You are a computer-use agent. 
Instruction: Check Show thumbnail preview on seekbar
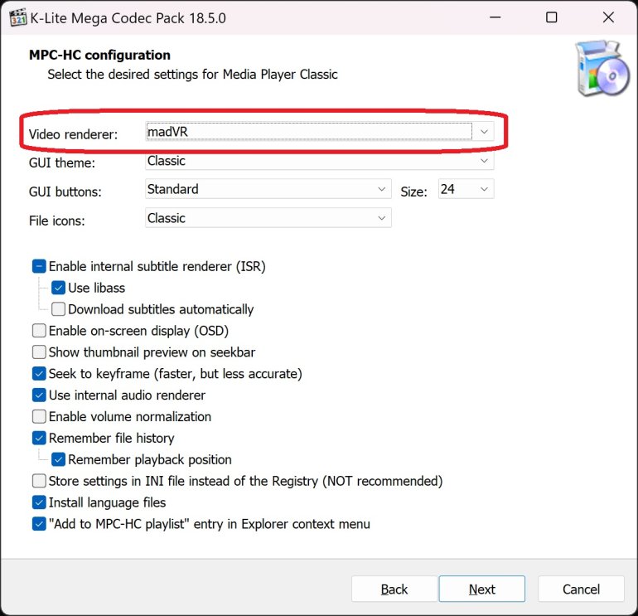tap(40, 352)
